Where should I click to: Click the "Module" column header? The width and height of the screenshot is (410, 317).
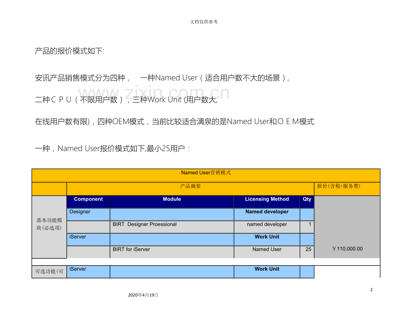pos(172,199)
